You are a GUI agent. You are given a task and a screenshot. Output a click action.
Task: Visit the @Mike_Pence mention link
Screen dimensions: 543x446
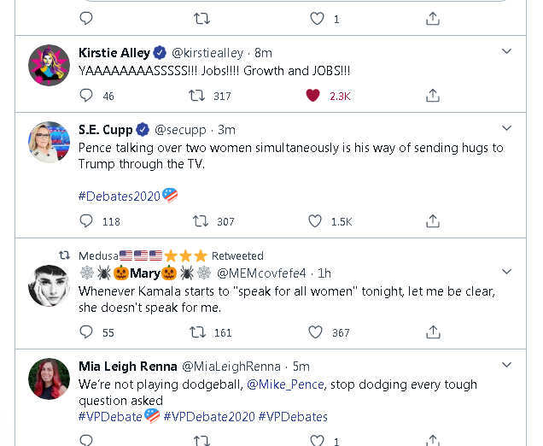[285, 384]
